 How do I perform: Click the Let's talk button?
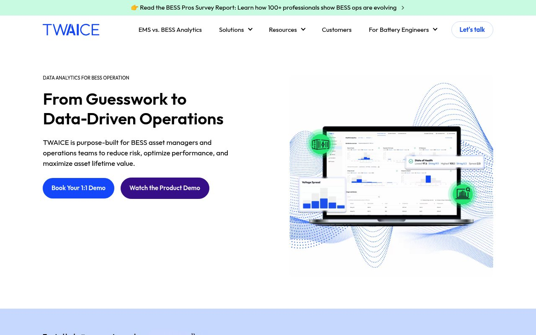(472, 30)
